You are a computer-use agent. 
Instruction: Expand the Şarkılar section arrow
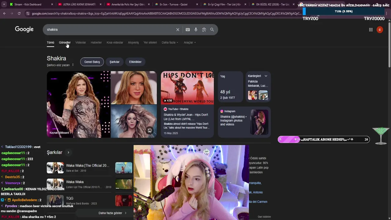click(68, 152)
